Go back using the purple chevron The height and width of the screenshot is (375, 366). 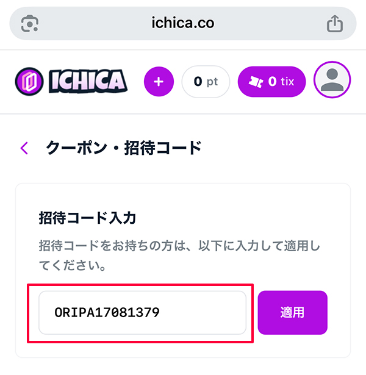coord(24,148)
